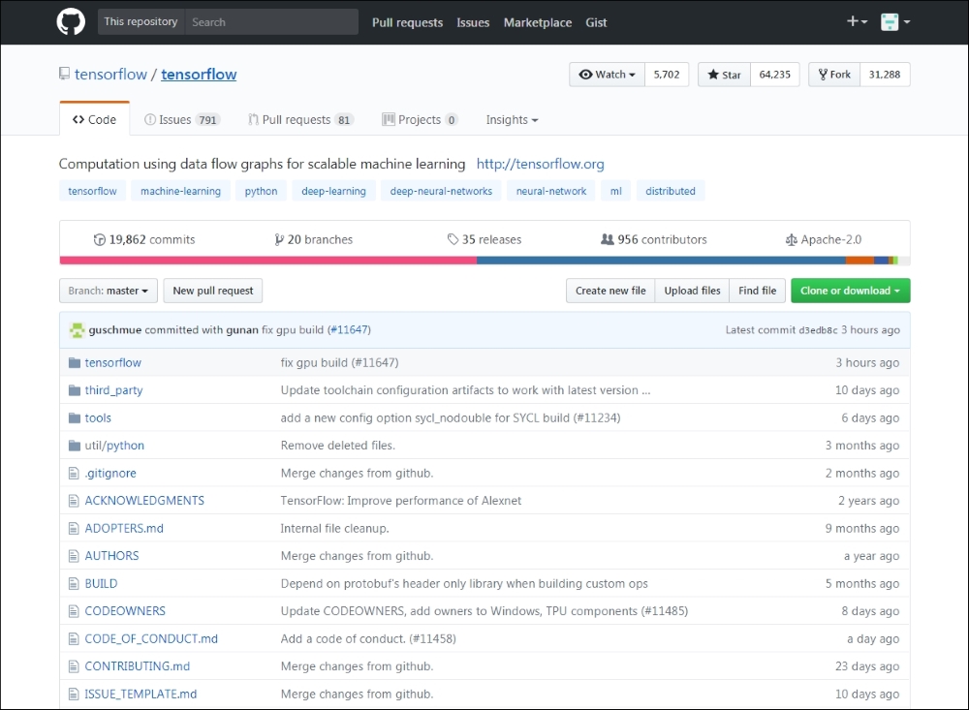Click the machine-learning topic tag

[180, 191]
